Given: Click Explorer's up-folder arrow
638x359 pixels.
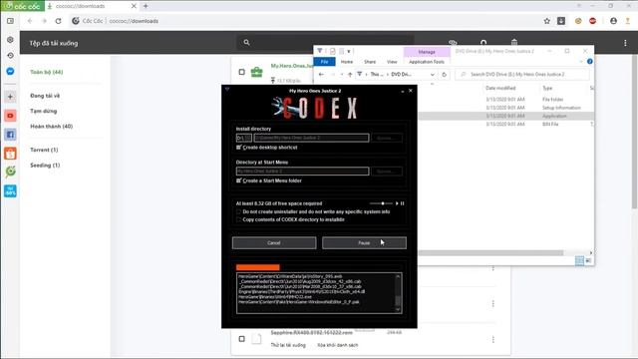Looking at the screenshot, I should 350,75.
